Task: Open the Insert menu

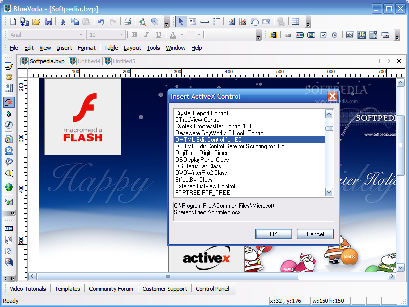Action: tap(64, 48)
